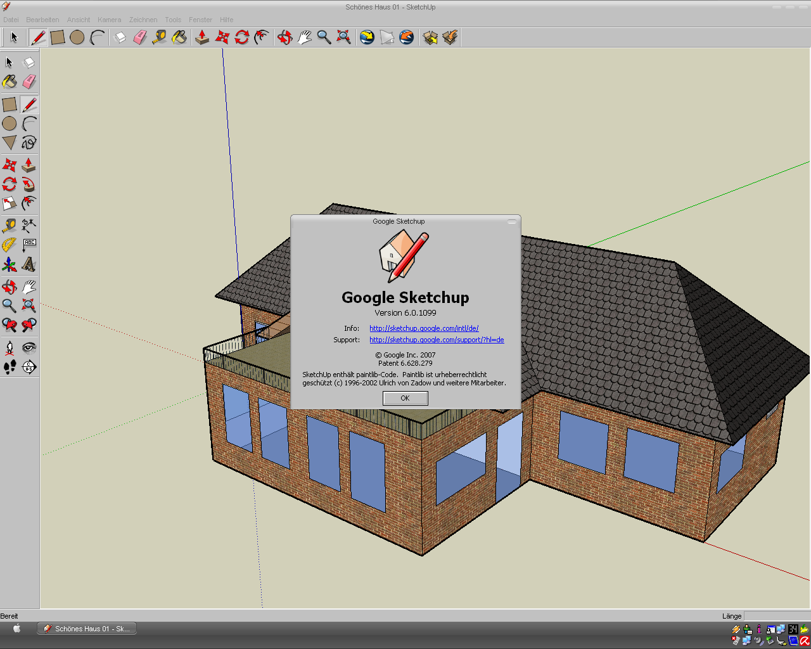The width and height of the screenshot is (811, 649).
Task: Click Previous view in left palette
Action: point(10,325)
